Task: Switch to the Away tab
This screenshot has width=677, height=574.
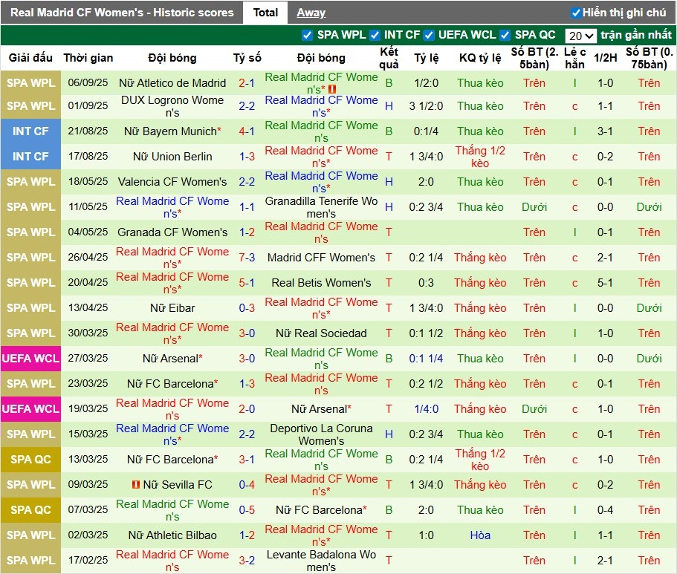Action: pyautogui.click(x=311, y=13)
